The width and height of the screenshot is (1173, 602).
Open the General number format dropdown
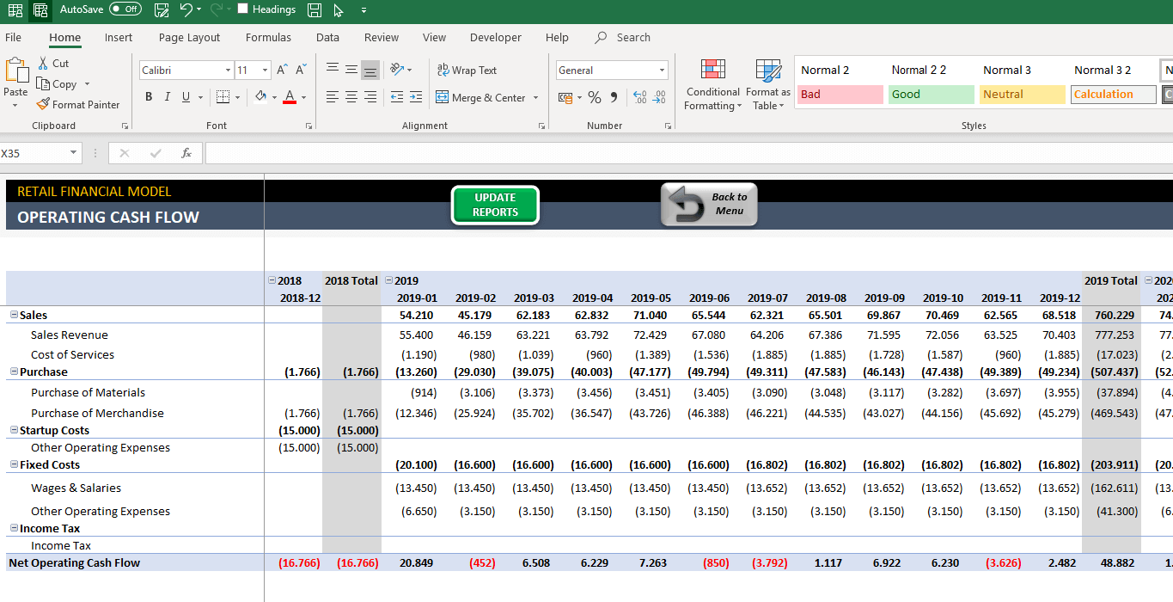point(662,71)
